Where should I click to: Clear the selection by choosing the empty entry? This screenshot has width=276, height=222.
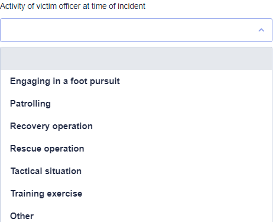(x=136, y=59)
